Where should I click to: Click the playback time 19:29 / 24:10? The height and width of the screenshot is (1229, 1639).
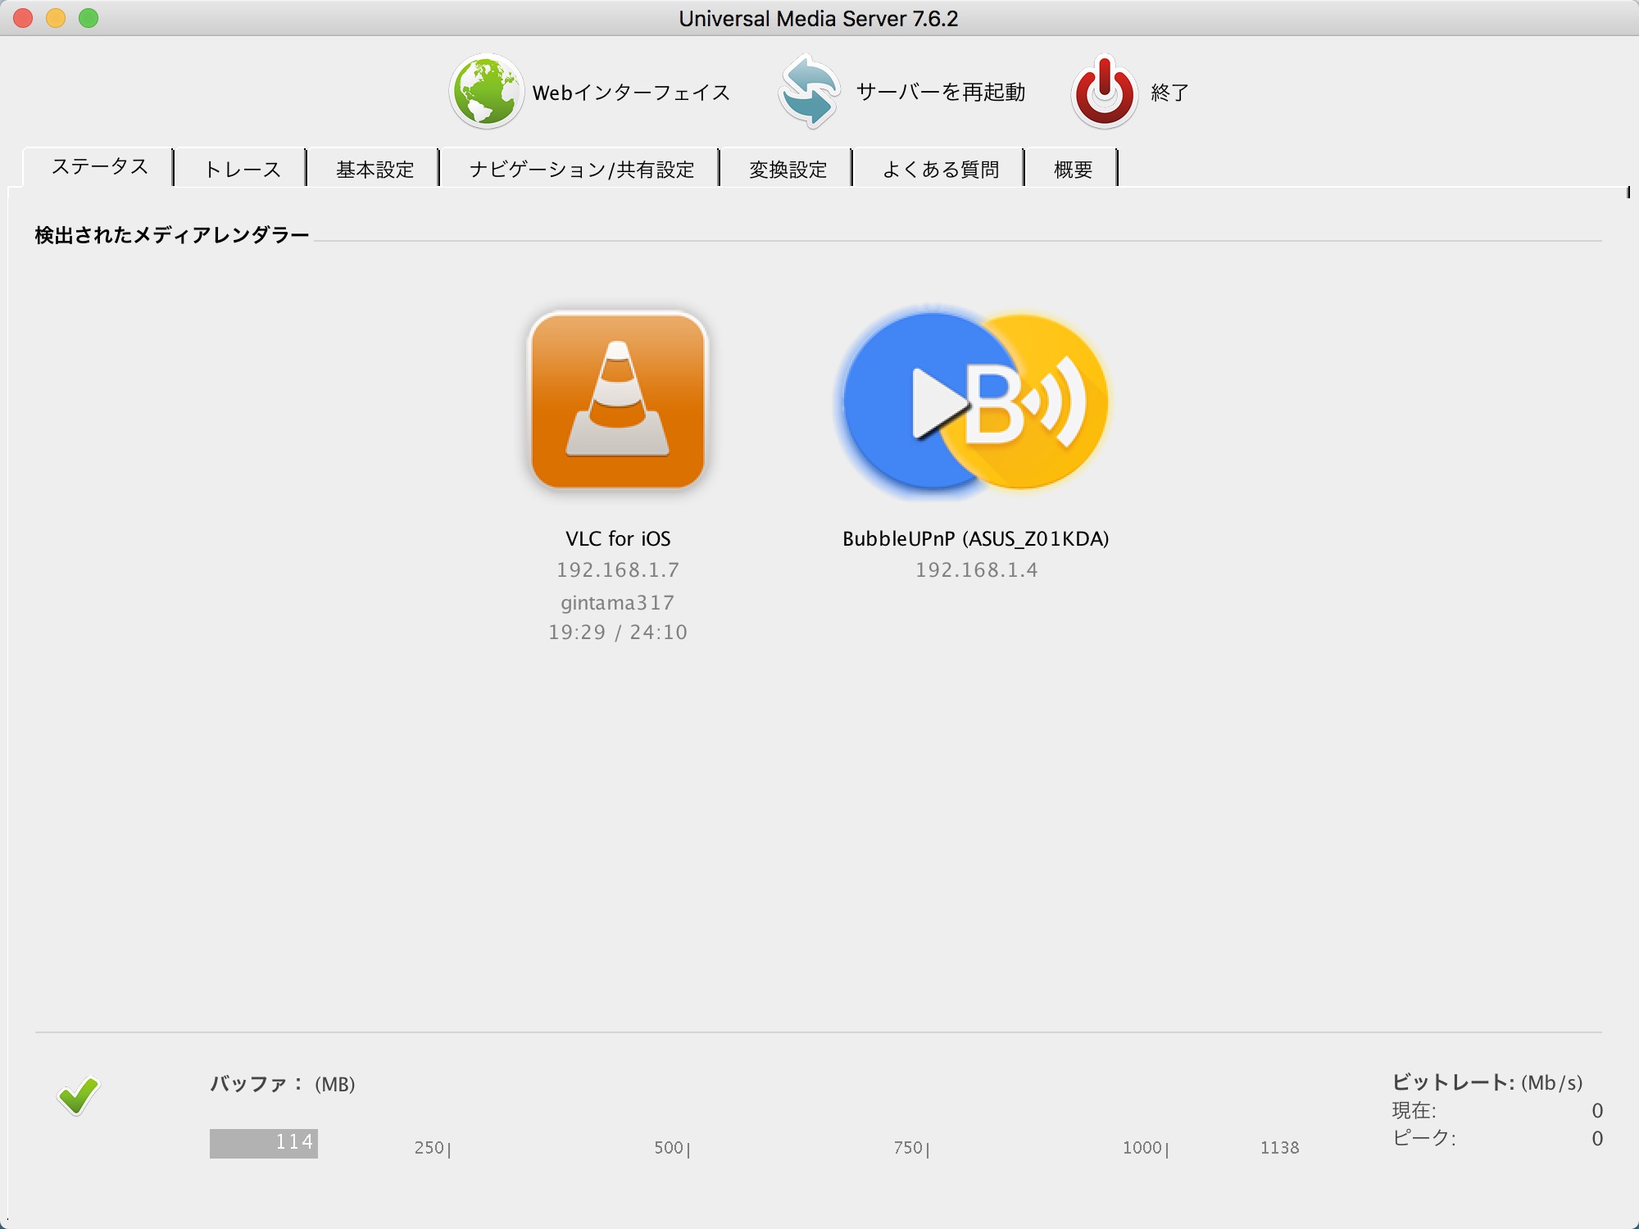618,632
